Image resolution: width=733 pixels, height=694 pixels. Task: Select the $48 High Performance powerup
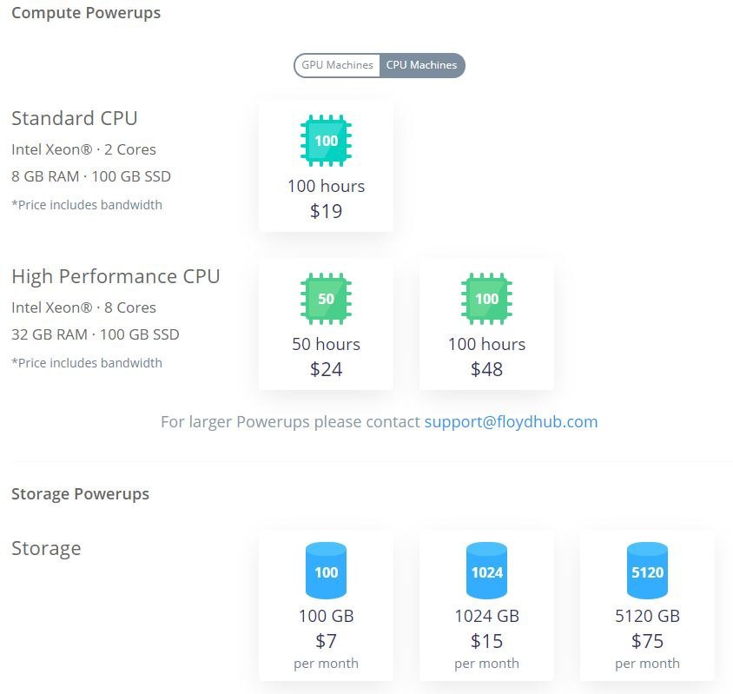pyautogui.click(x=486, y=324)
